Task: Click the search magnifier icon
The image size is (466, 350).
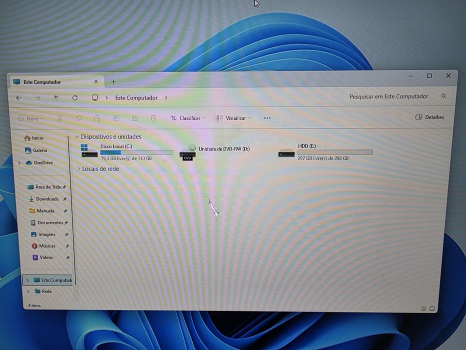Action: 444,96
